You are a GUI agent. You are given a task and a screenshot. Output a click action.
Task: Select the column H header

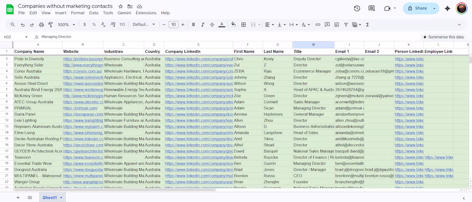pos(313,45)
